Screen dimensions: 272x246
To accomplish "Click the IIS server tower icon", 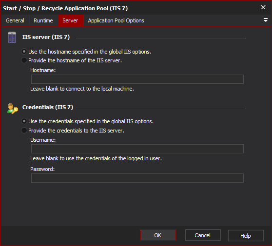I will click(12, 38).
